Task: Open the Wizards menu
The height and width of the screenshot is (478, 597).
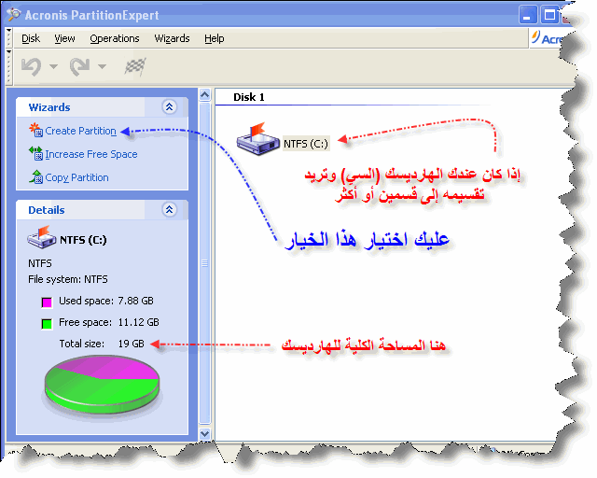Action: 172,38
